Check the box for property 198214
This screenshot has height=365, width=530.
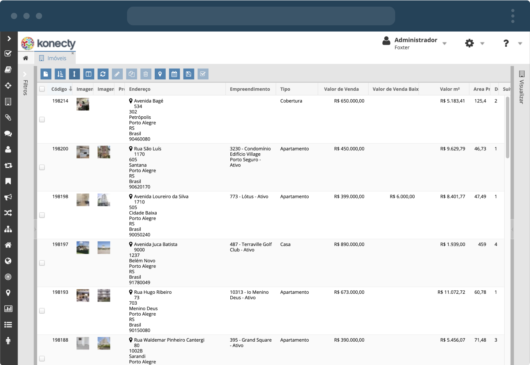coord(42,119)
